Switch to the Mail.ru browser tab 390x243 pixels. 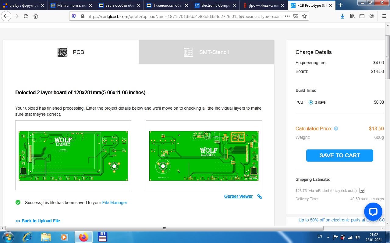click(71, 5)
